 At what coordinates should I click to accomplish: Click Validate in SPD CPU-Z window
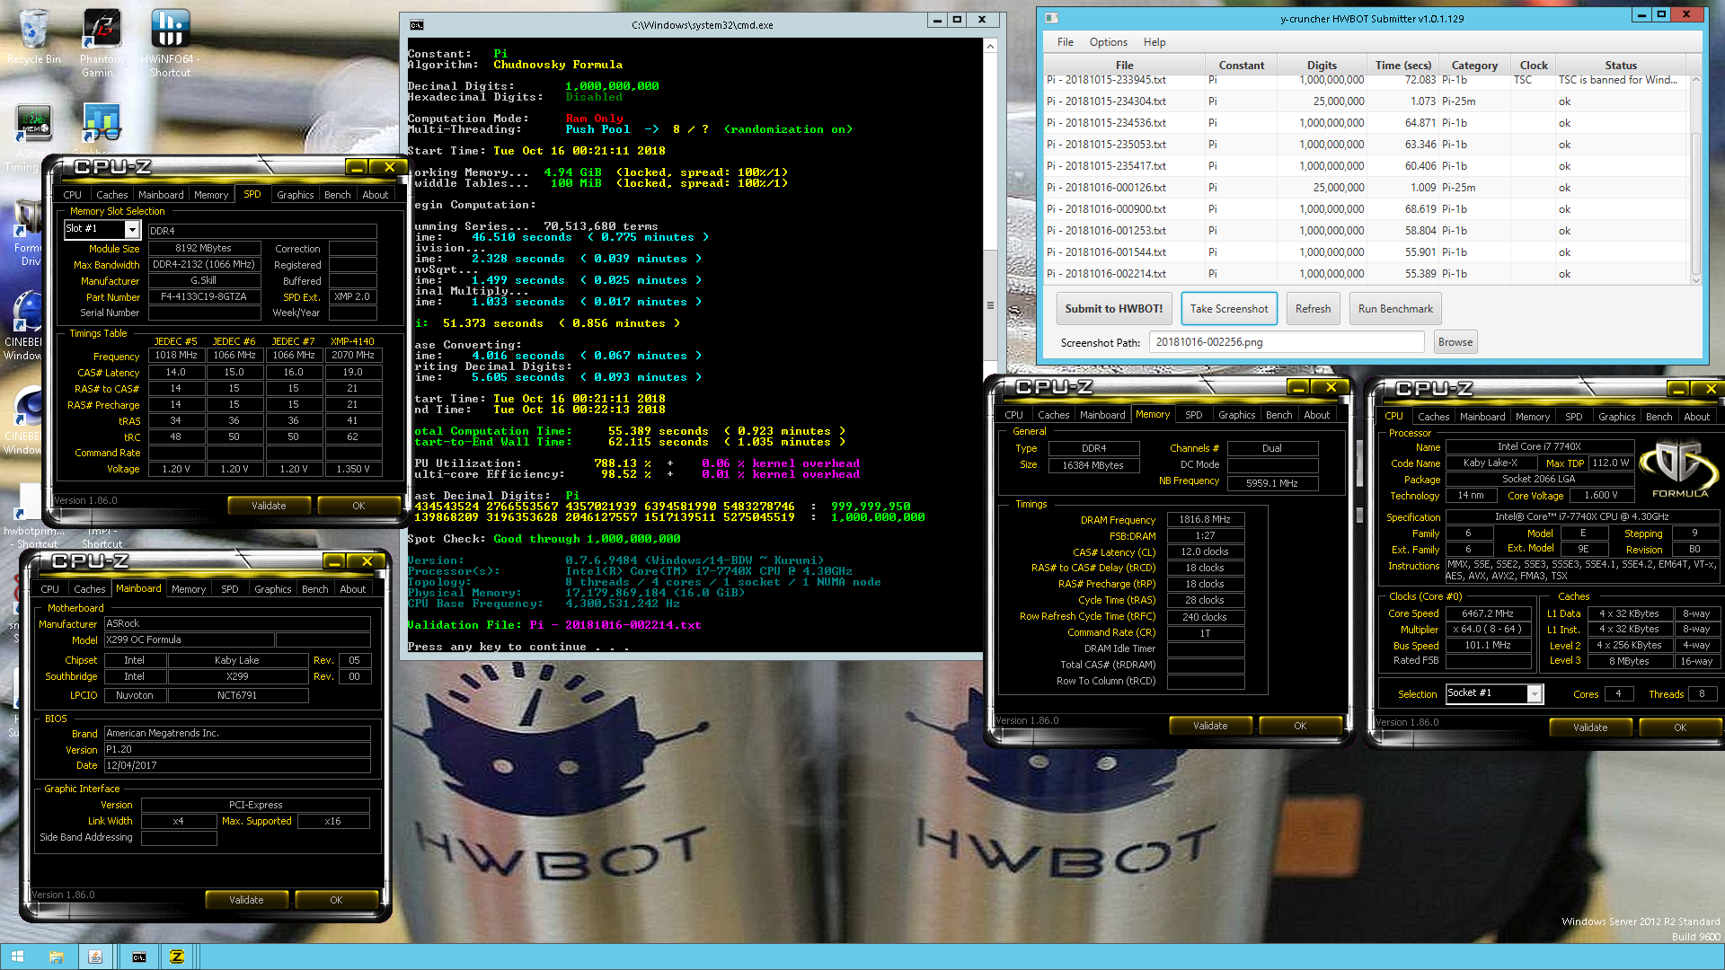click(269, 506)
